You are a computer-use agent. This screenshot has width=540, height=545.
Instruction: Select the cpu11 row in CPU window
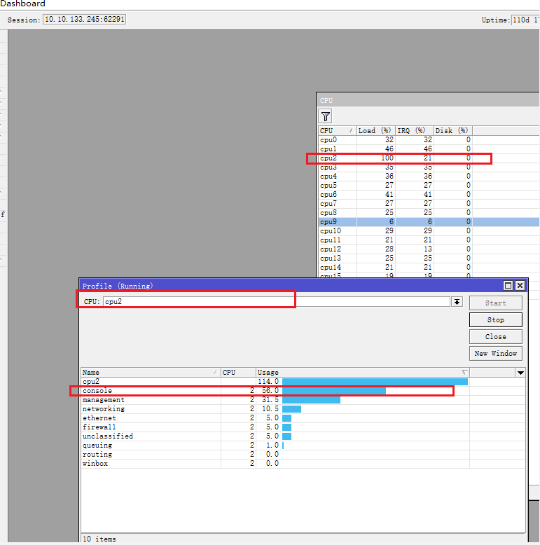tap(429, 240)
